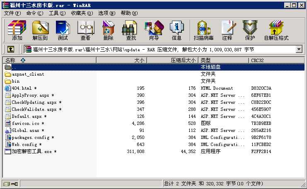Image resolution: width=307 pixels, height=189 pixels.
Task: Click the Web.config file icon
Action: tap(8, 145)
